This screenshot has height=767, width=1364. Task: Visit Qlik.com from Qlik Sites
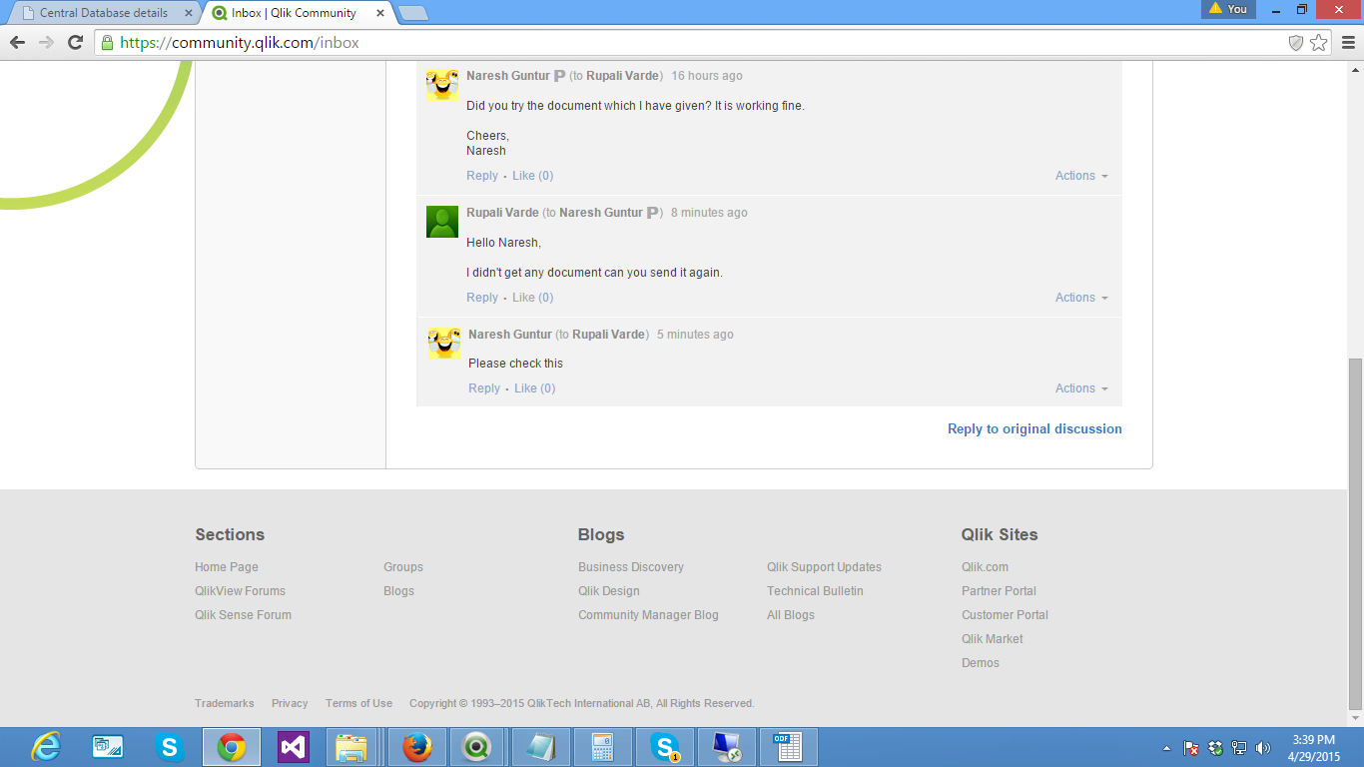pos(985,567)
